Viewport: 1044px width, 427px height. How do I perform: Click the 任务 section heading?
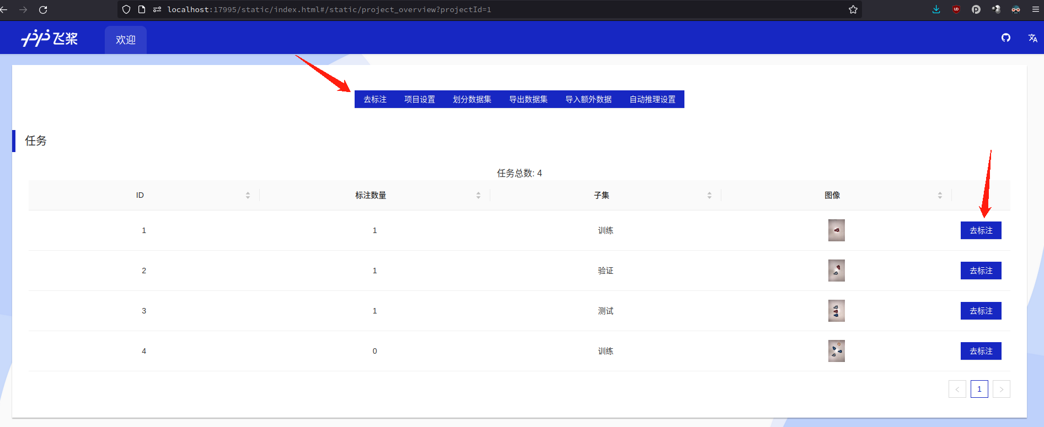click(36, 140)
